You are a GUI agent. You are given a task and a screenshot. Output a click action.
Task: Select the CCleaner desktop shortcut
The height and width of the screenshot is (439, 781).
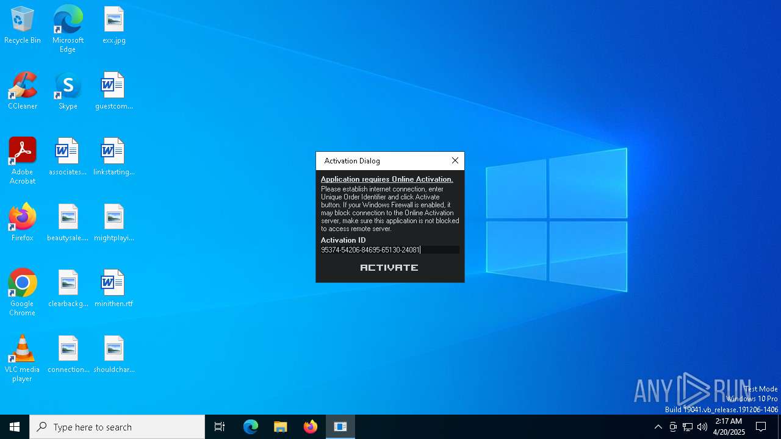coord(23,91)
